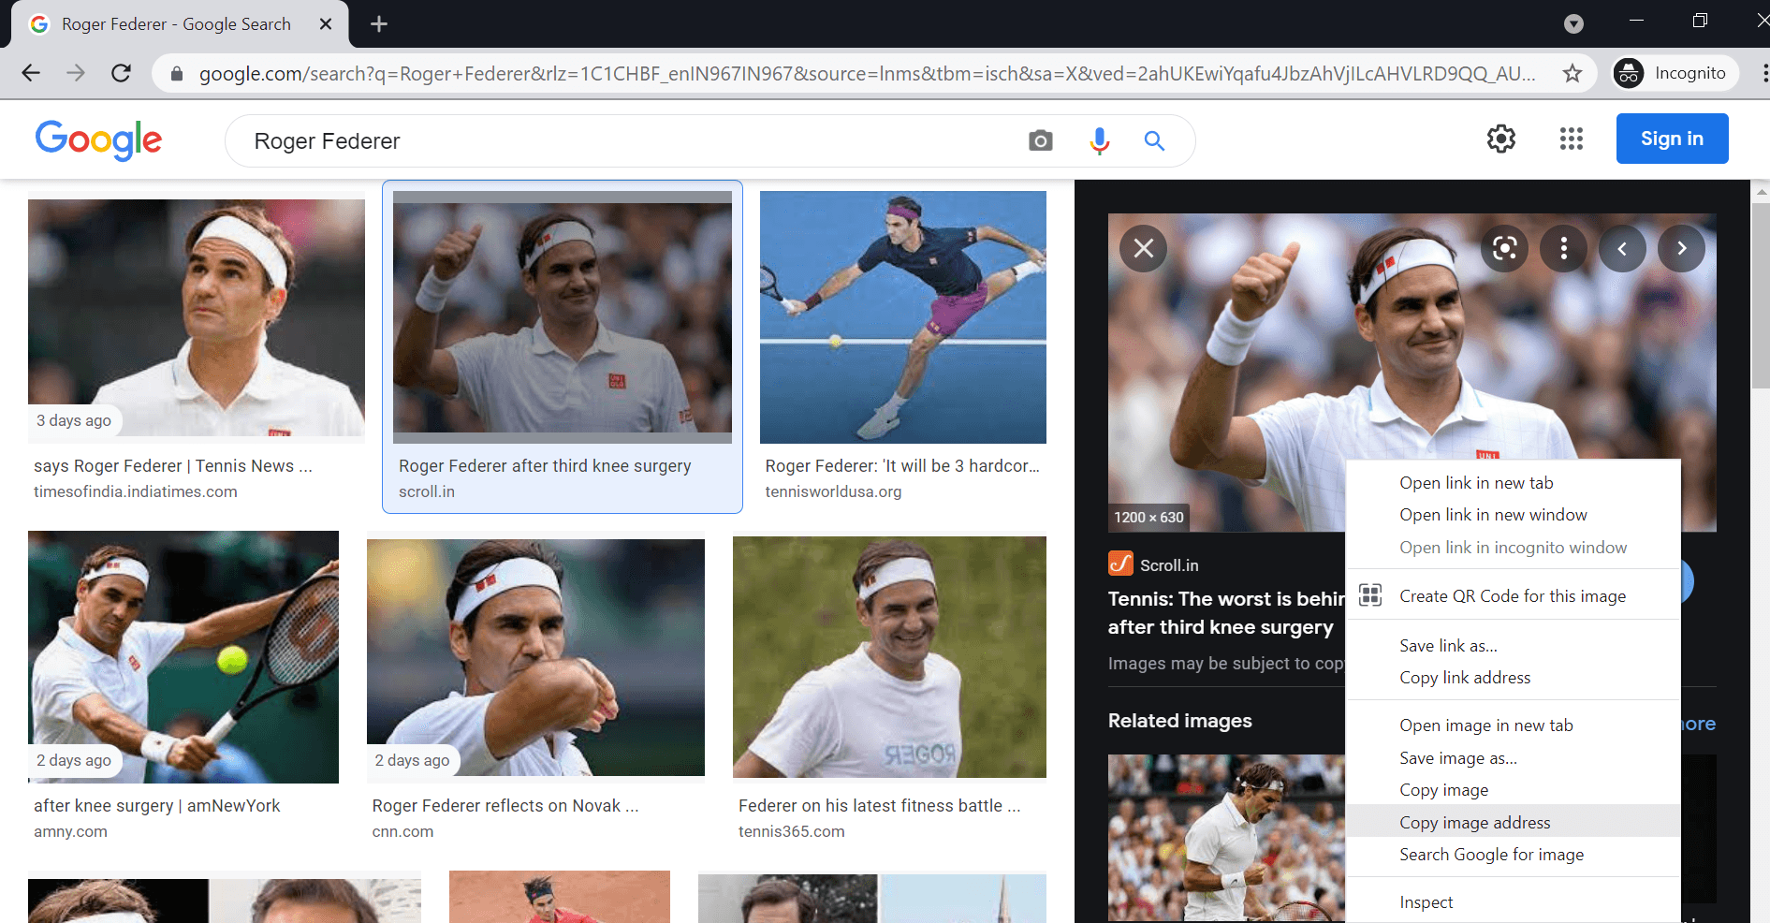Reload the page
This screenshot has width=1770, height=923.
coord(121,73)
